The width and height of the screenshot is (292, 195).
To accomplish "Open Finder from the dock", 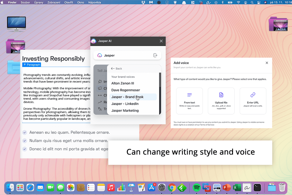I will pyautogui.click(x=10, y=188).
